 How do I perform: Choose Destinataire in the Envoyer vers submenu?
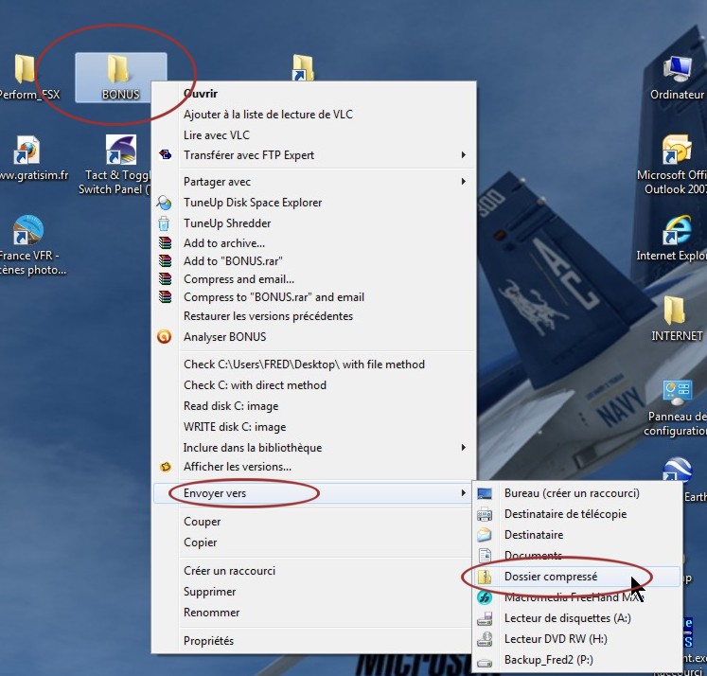pos(534,535)
